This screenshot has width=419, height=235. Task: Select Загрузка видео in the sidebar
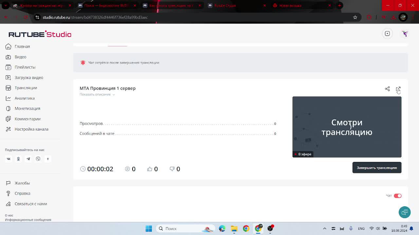point(24,77)
